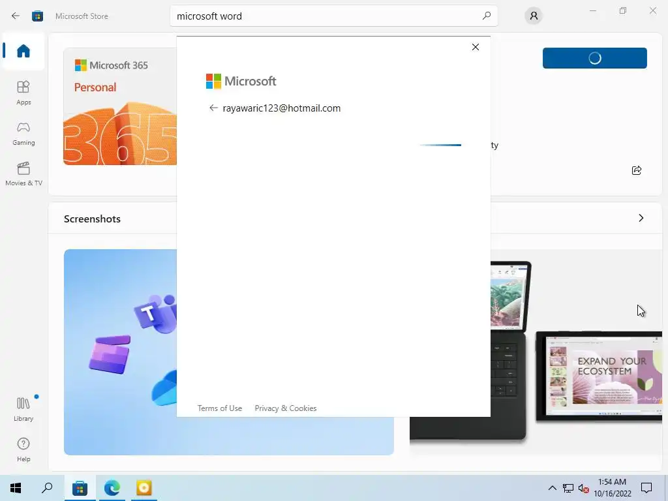Launch Microsoft Edge from taskbar
This screenshot has height=501, width=668.
112,488
